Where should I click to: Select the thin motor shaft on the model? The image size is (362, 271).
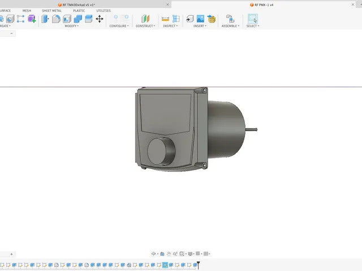coord(251,130)
